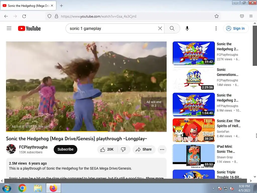Open a new browser tab
This screenshot has width=257, height=193.
[61, 6]
